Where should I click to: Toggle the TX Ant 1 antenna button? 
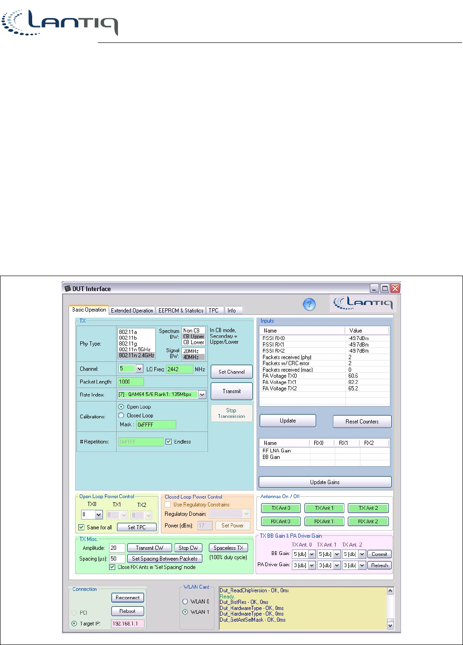tap(325, 508)
